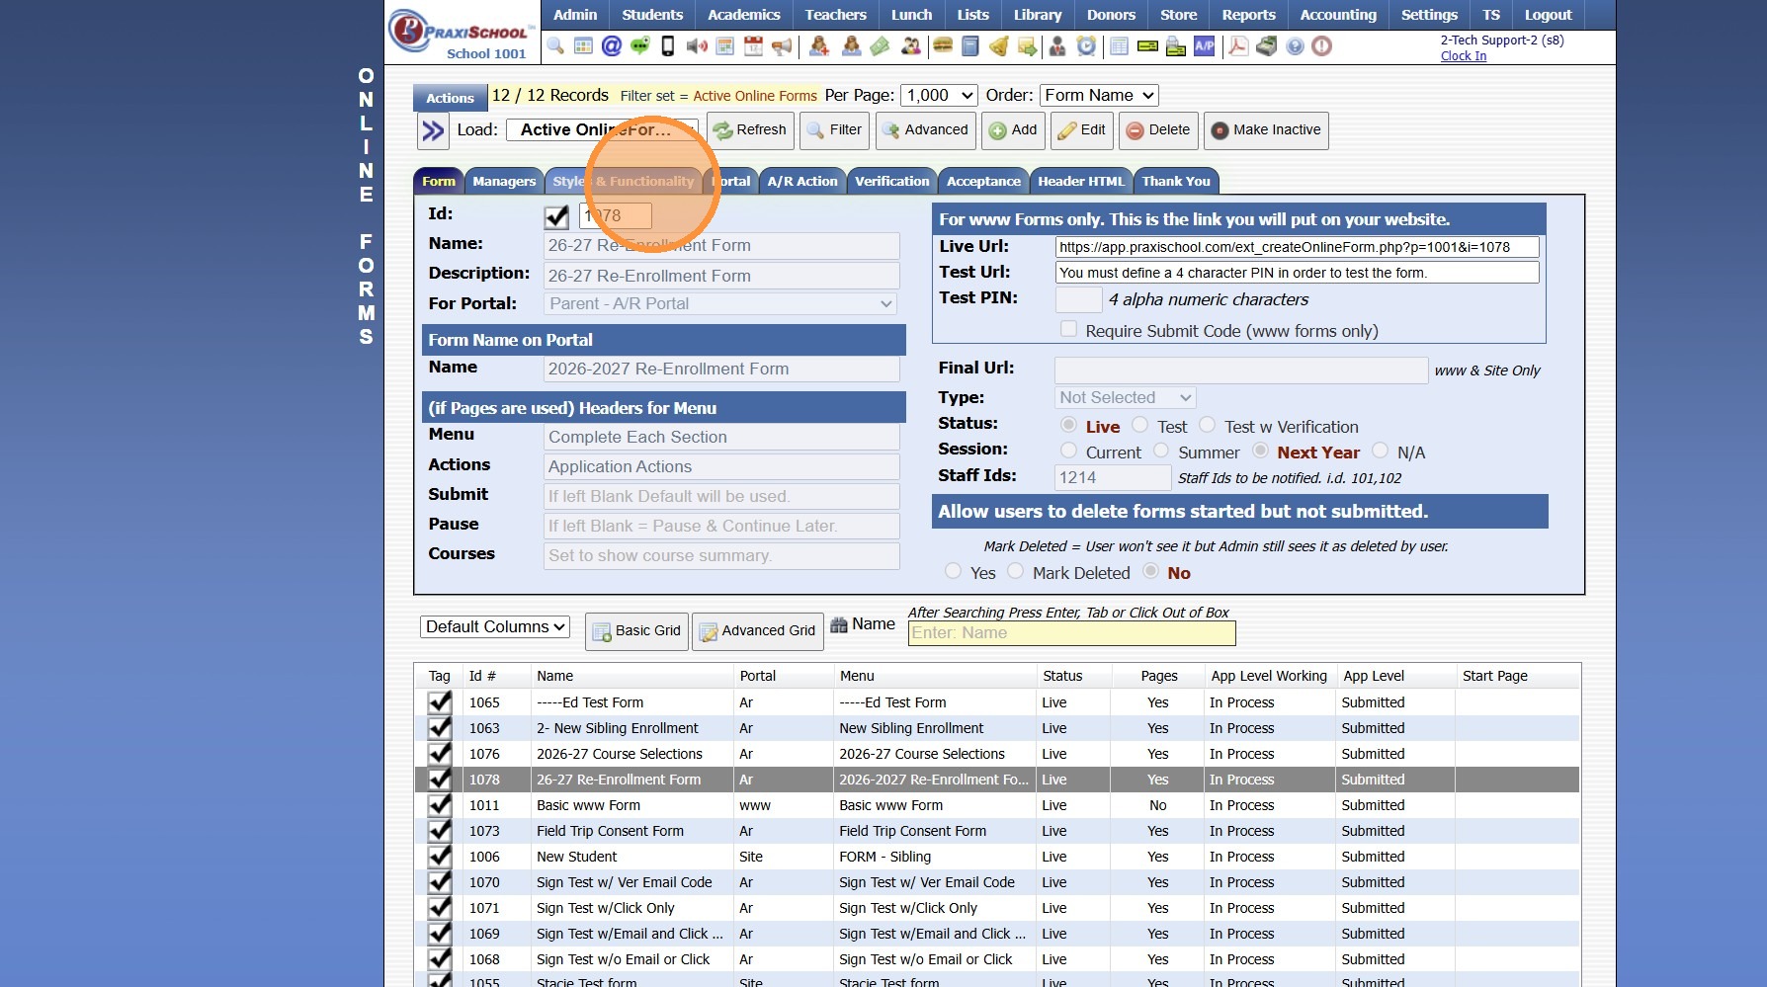Click the magnifier search icon in toolbar
The image size is (1767, 987).
coord(555,45)
